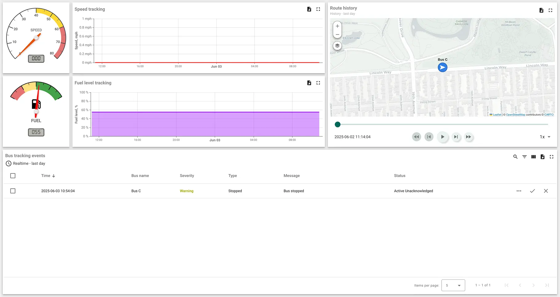Viewport: 560px width, 297px height.
Task: Open the CARTO attribution link
Action: (x=549, y=115)
